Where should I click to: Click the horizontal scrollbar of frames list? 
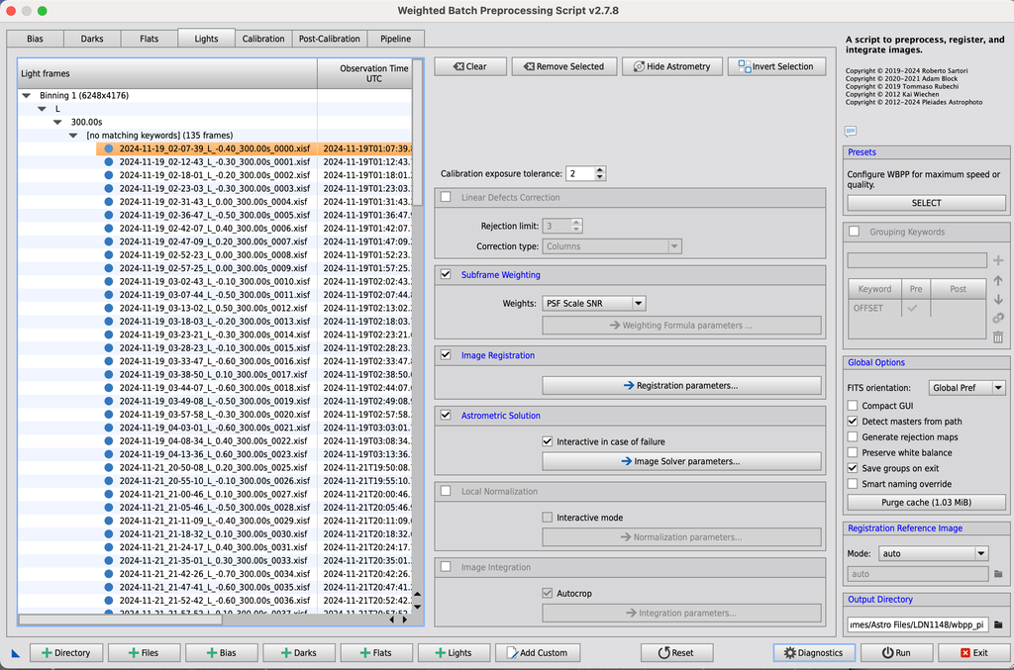120,620
